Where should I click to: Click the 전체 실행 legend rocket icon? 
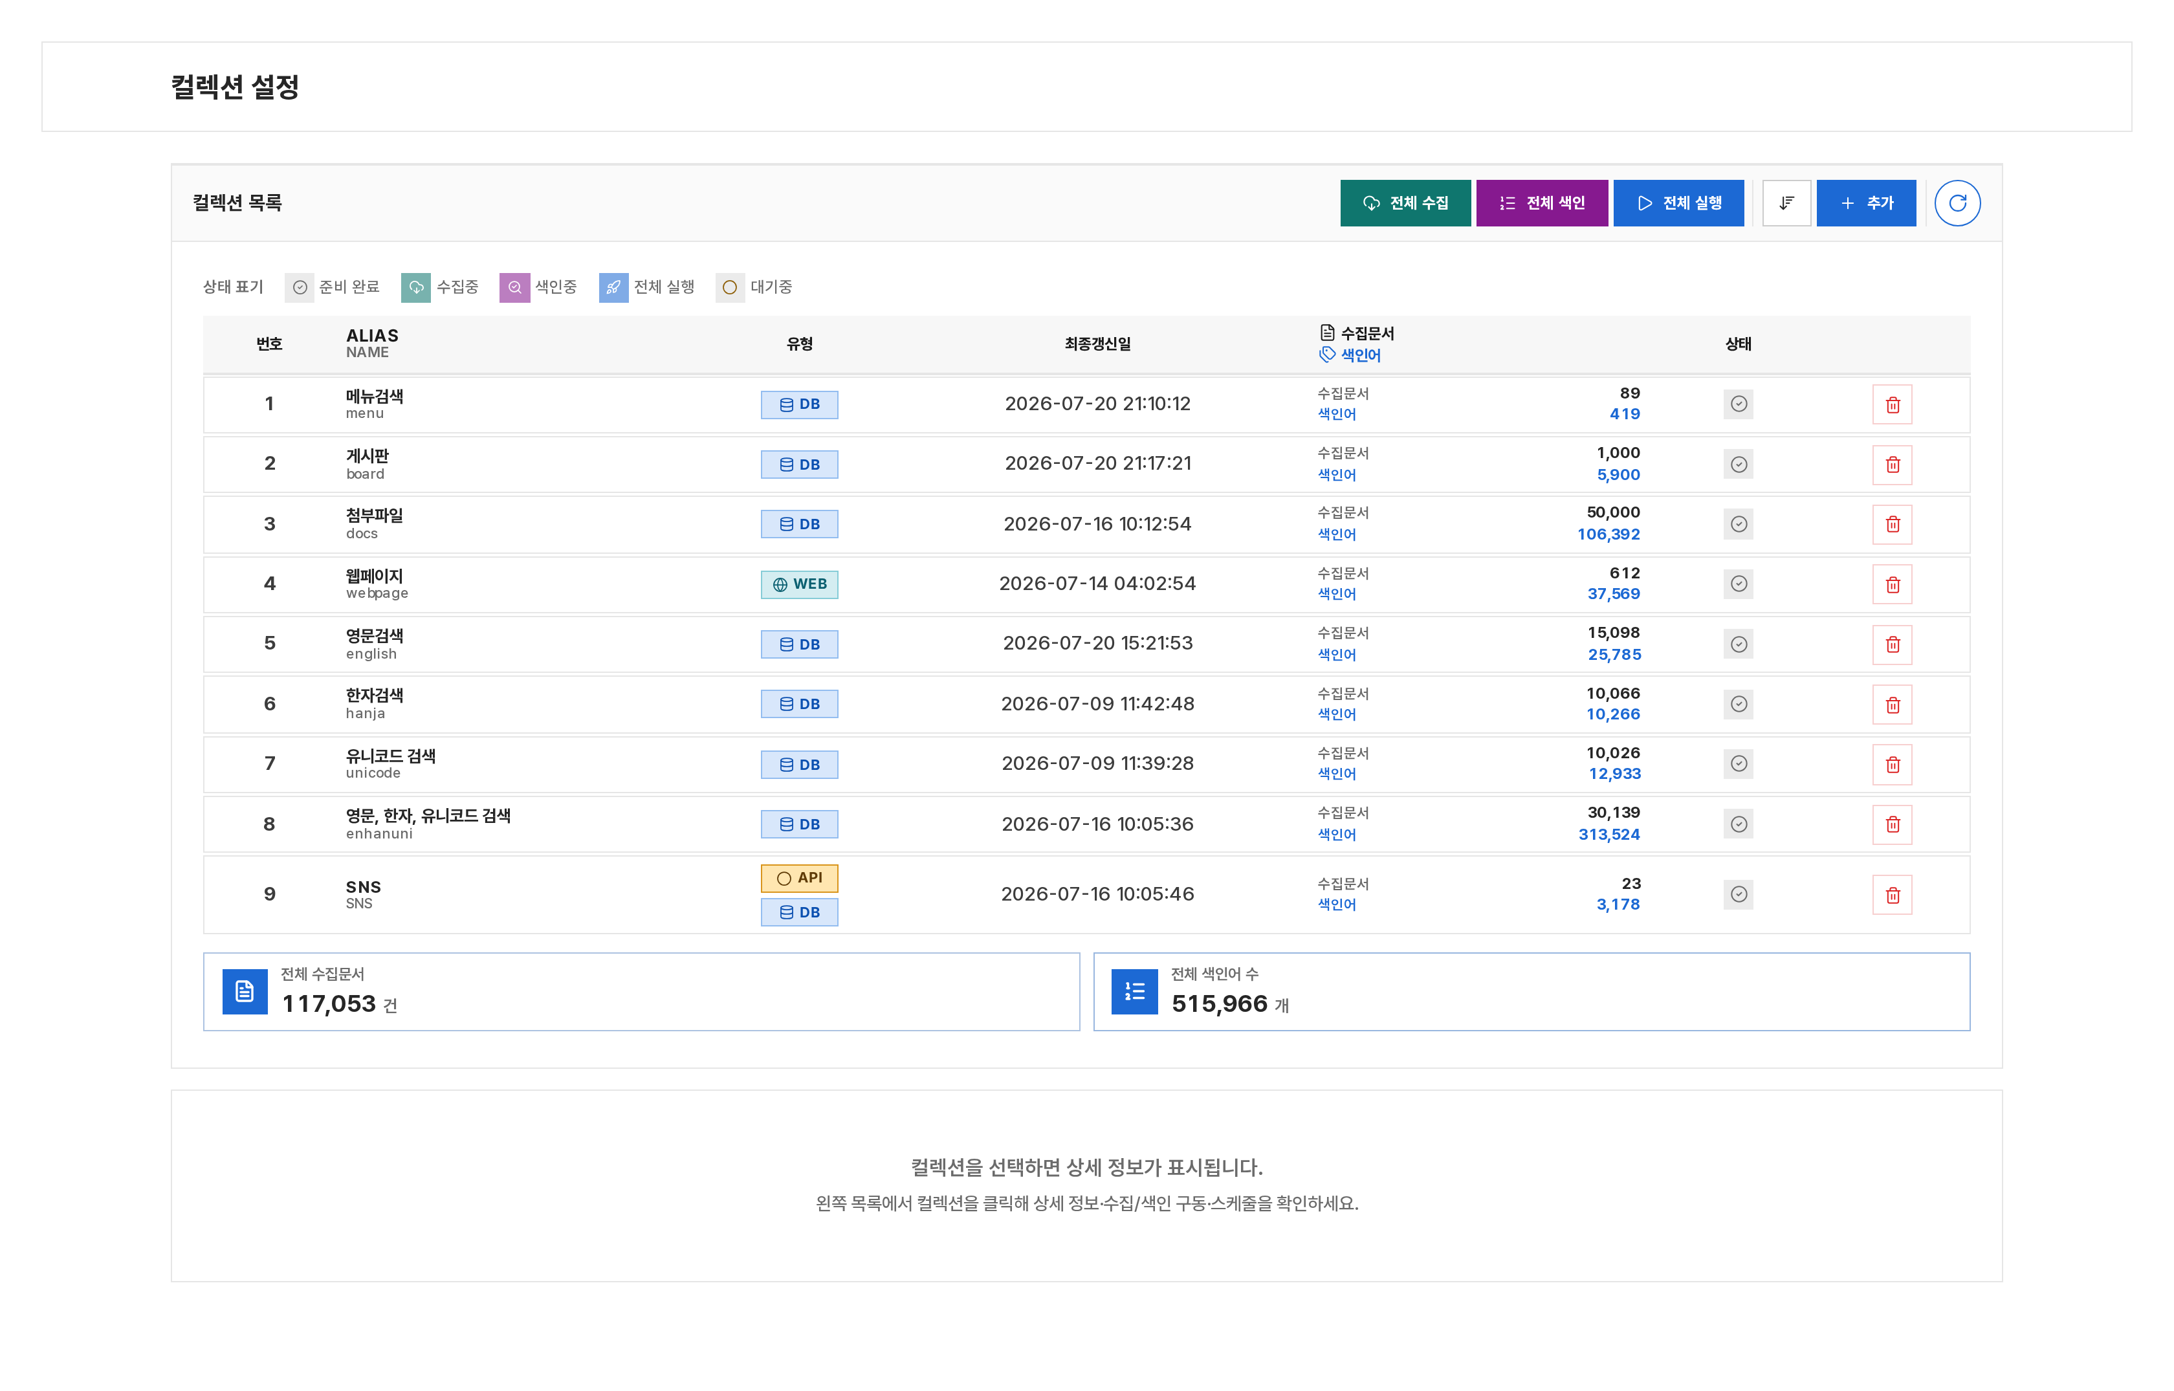(613, 287)
